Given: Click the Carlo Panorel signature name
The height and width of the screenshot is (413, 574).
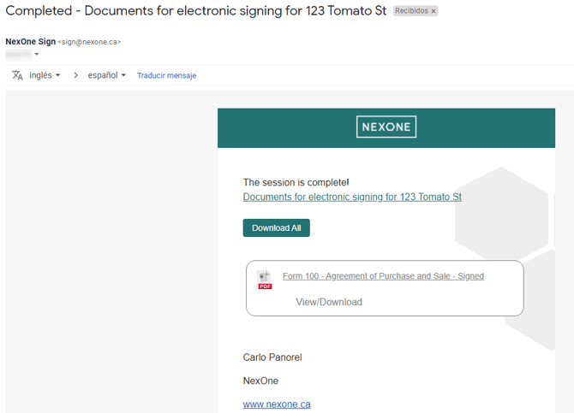Looking at the screenshot, I should point(272,357).
